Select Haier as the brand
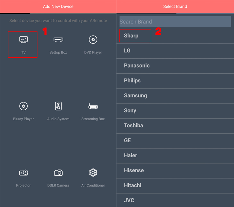 tap(175, 155)
